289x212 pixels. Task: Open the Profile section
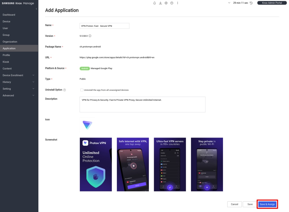(x=19, y=55)
